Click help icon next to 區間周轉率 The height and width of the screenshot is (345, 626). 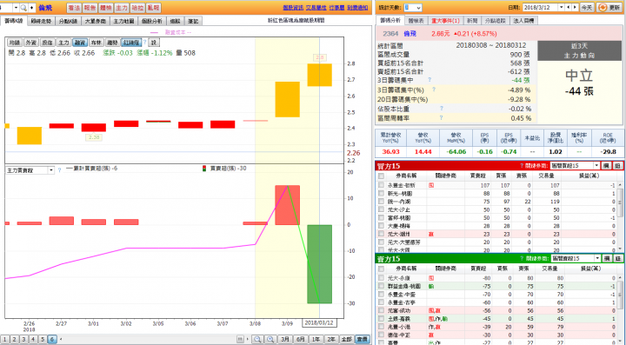[441, 117]
